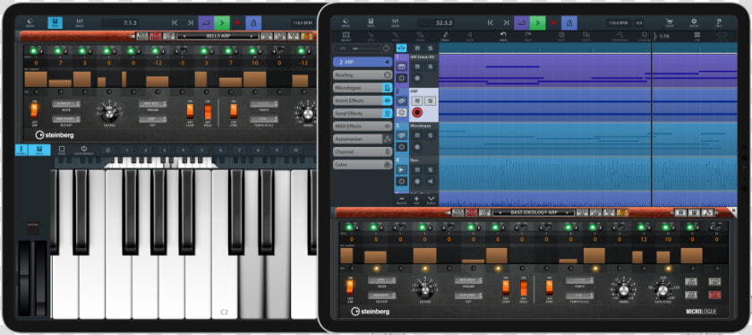
Task: Start green play on the right iPad
Action: (538, 22)
